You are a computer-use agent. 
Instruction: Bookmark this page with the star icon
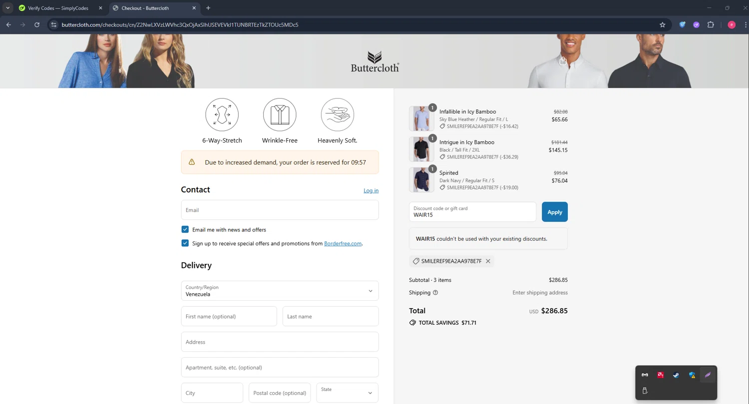coord(662,24)
